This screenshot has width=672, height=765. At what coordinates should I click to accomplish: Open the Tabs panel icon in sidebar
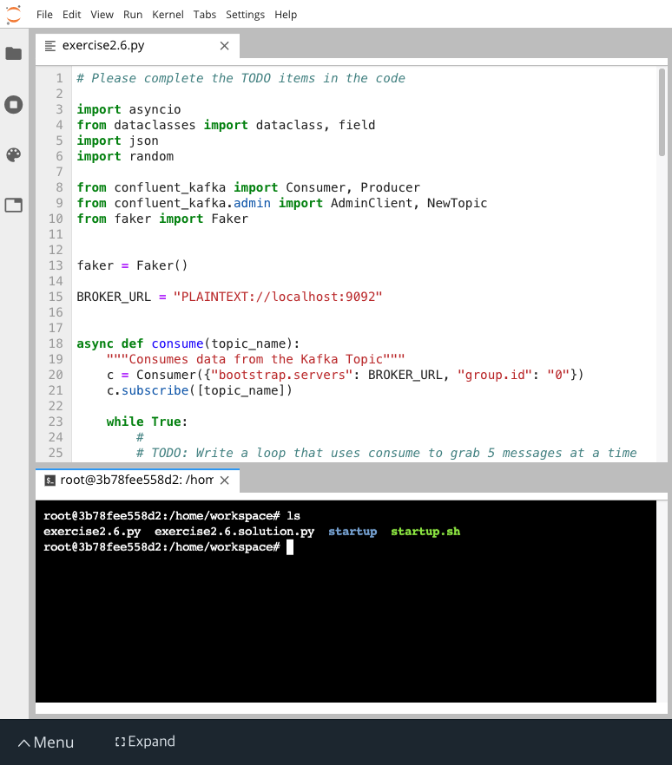pos(14,205)
